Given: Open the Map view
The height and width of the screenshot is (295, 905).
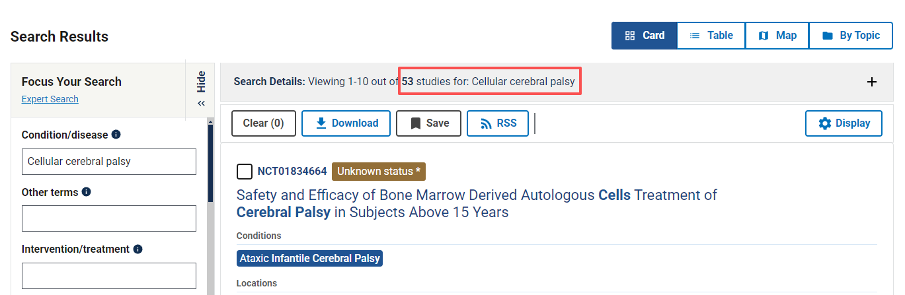Looking at the screenshot, I should tap(777, 36).
